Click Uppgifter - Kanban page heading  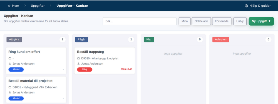(18, 16)
